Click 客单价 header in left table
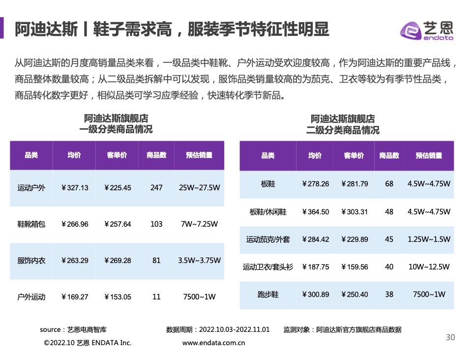Screen dimensions: 472x354 tap(117, 155)
